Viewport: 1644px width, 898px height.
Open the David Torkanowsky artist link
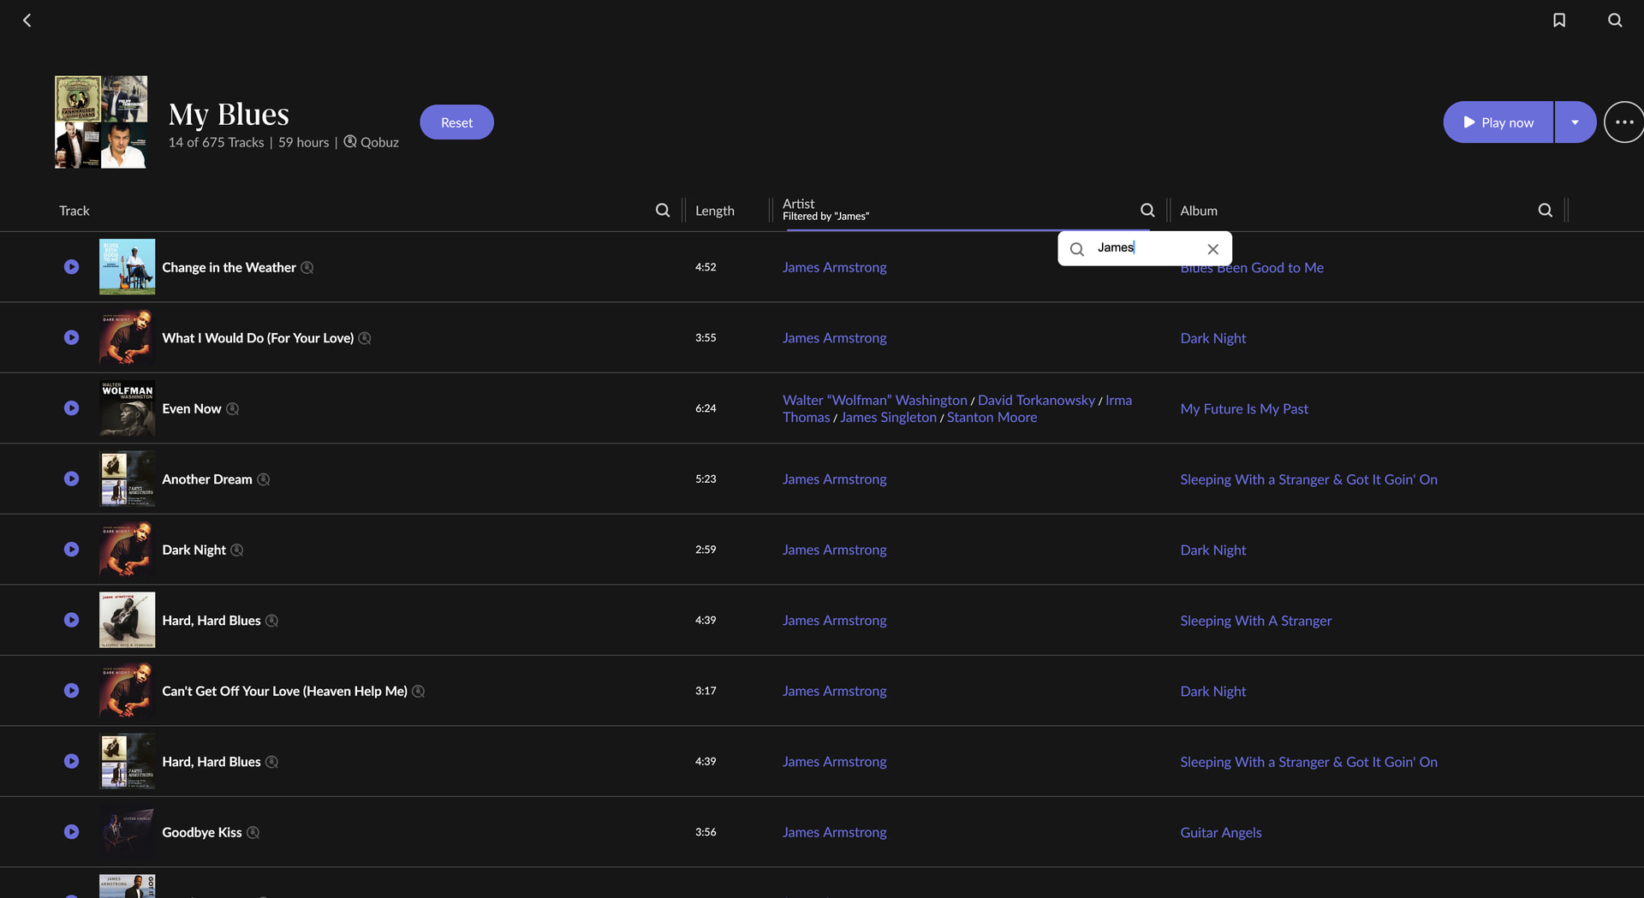[1036, 400]
